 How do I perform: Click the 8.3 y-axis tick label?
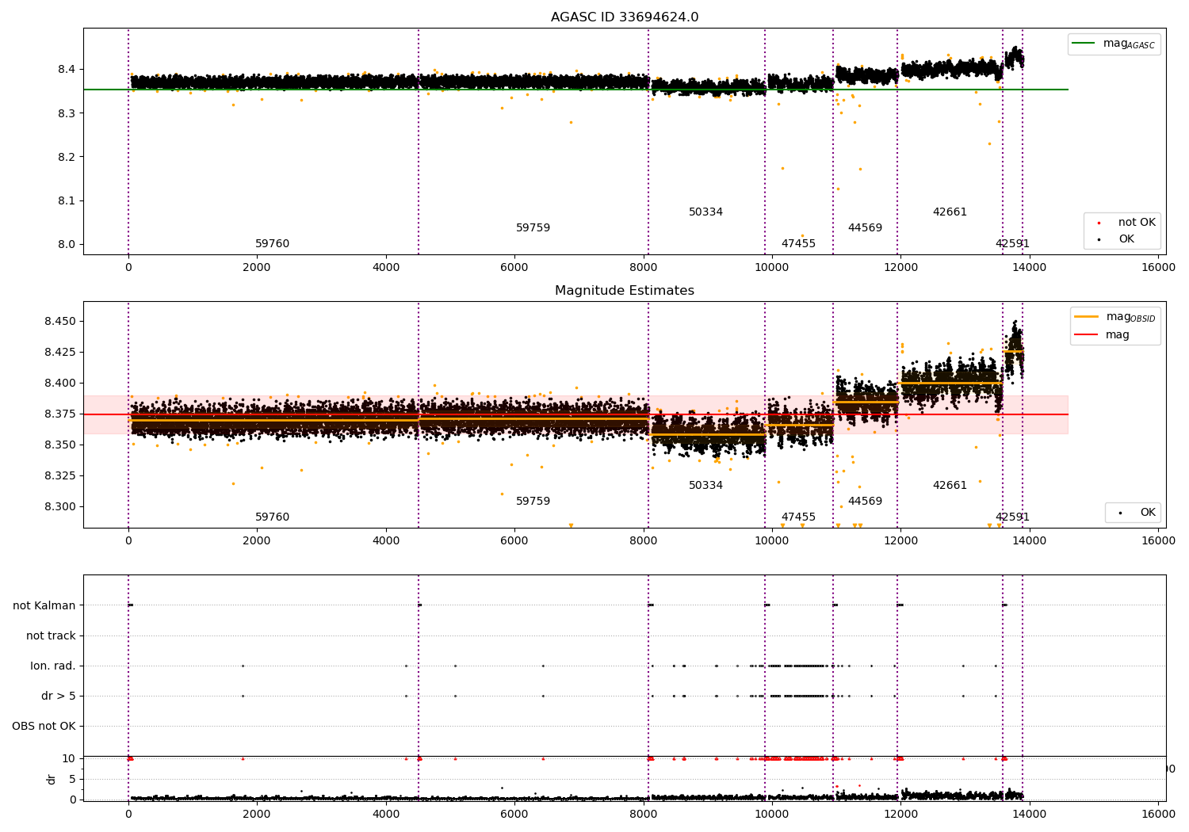click(67, 113)
